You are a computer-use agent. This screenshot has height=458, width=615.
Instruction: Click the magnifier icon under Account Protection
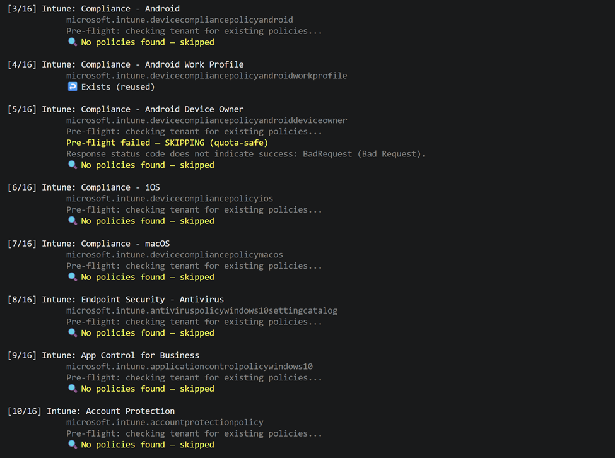72,445
